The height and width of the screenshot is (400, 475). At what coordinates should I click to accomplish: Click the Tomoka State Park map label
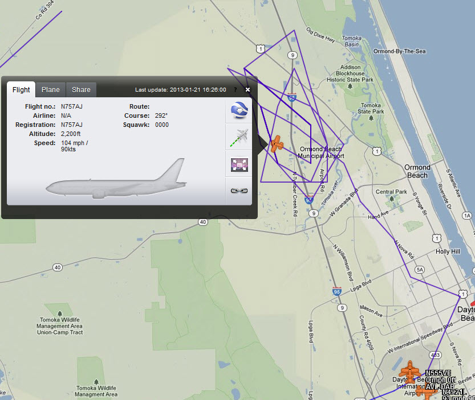[371, 108]
